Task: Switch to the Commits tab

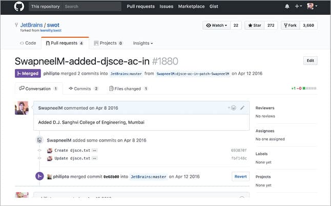Action: [x=83, y=88]
